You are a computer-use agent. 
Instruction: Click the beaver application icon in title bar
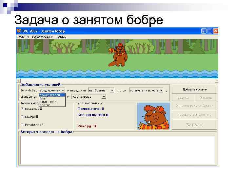pyautogui.click(x=19, y=31)
